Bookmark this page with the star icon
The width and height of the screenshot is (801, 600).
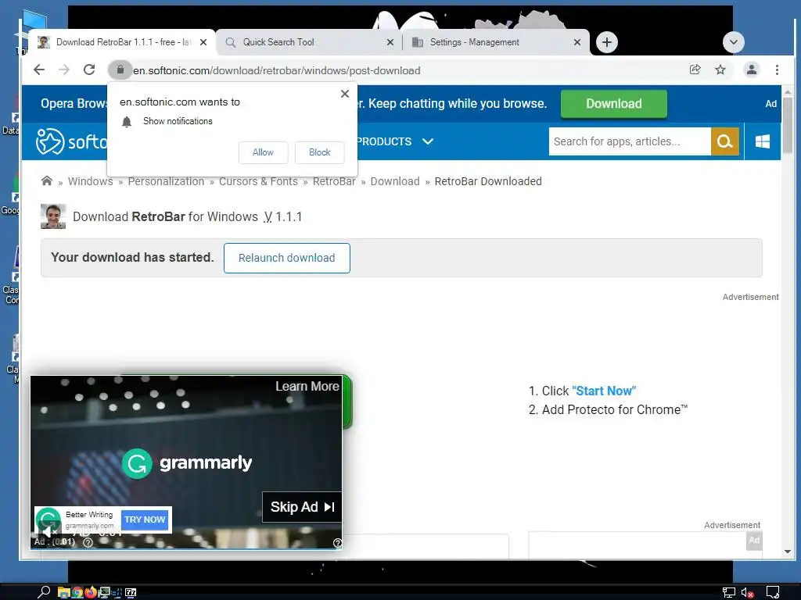[x=720, y=70]
